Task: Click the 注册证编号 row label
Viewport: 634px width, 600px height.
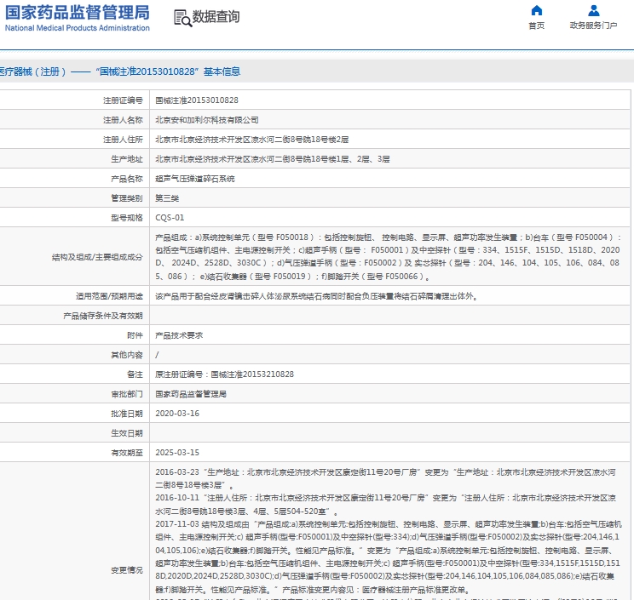Action: click(x=123, y=100)
